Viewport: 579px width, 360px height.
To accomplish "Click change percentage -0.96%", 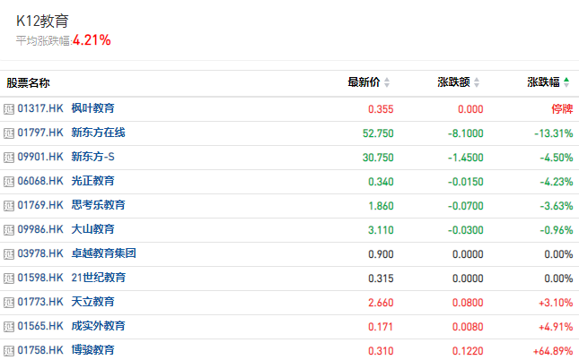I will coord(557,230).
